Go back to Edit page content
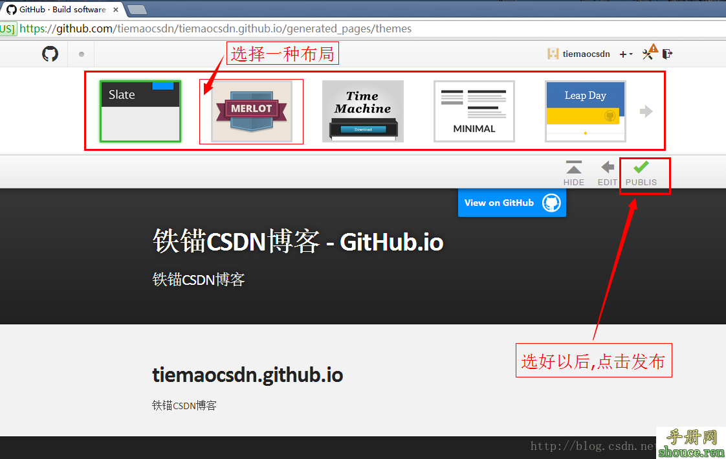The height and width of the screenshot is (459, 726). [608, 174]
